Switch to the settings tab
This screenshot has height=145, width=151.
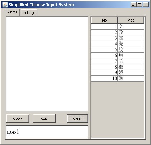click(29, 13)
